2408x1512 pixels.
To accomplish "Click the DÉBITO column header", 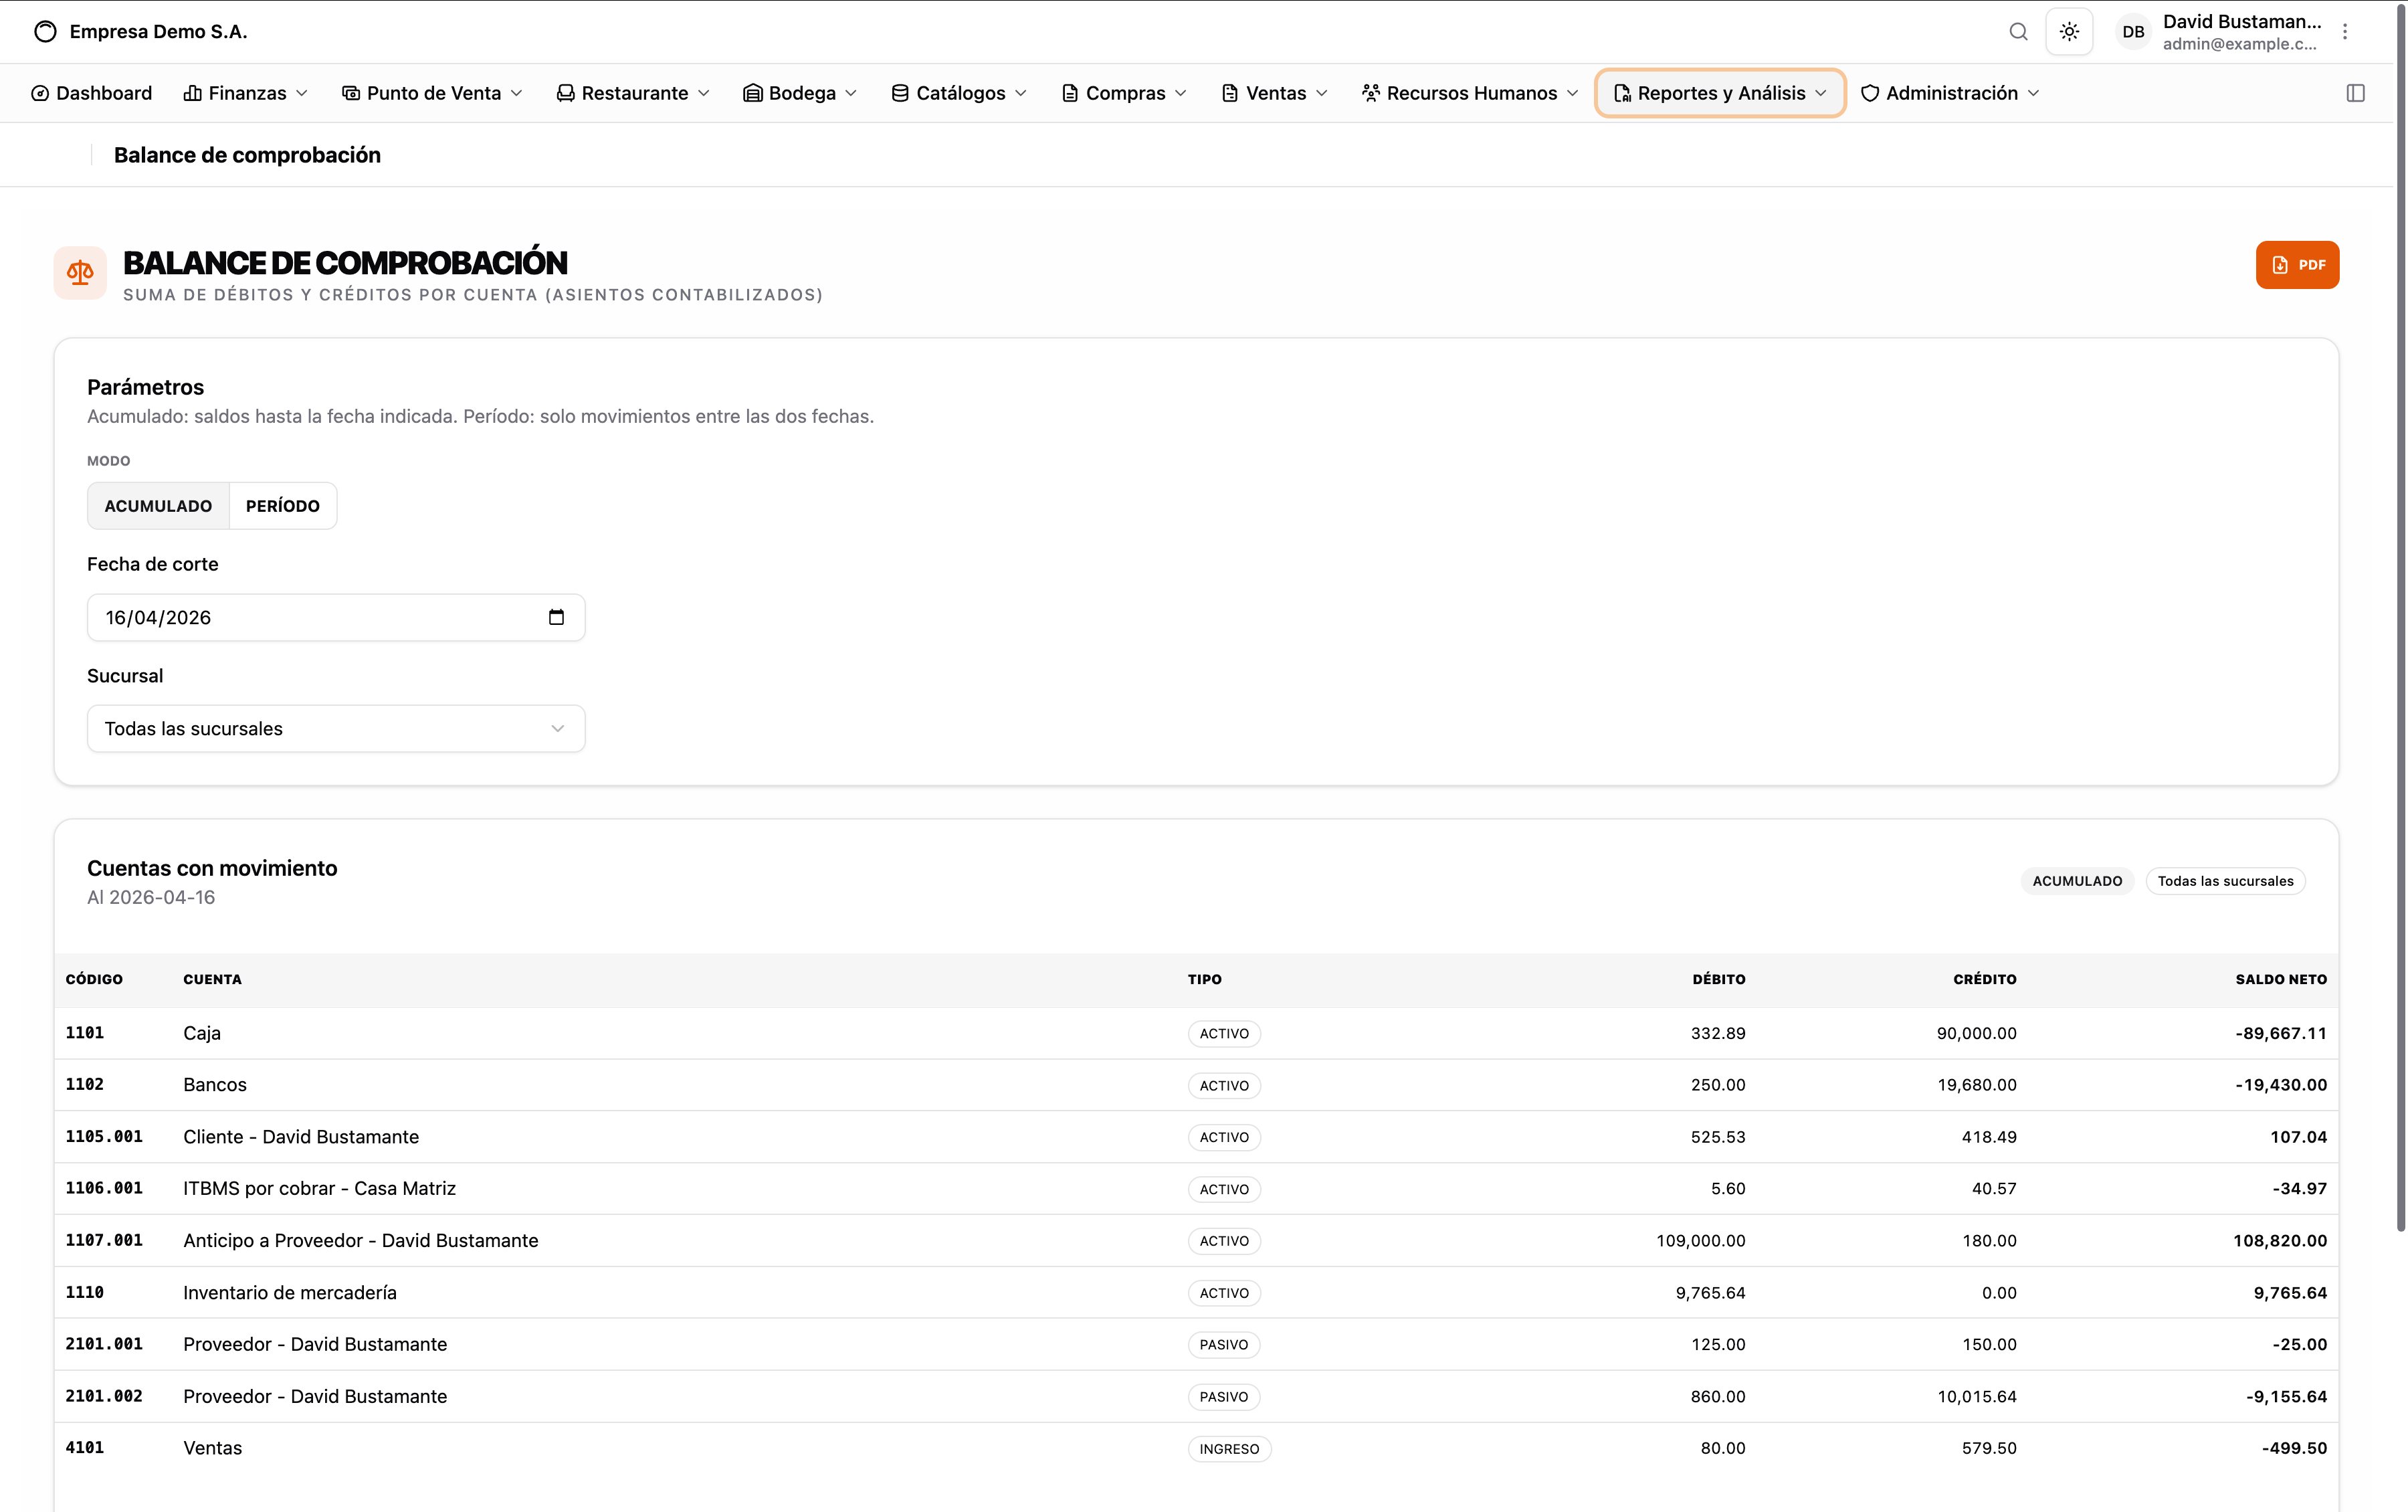I will (1718, 979).
